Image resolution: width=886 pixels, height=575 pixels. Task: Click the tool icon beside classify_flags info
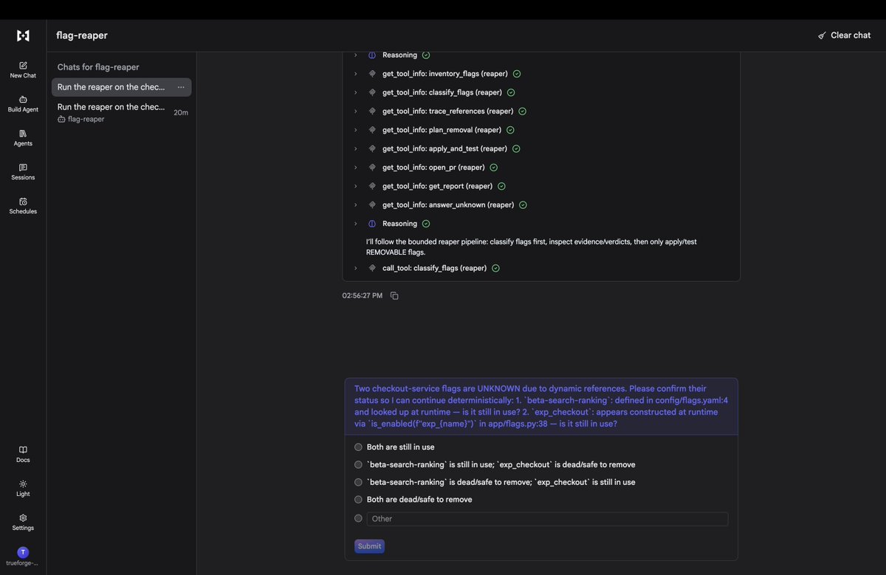(x=372, y=92)
